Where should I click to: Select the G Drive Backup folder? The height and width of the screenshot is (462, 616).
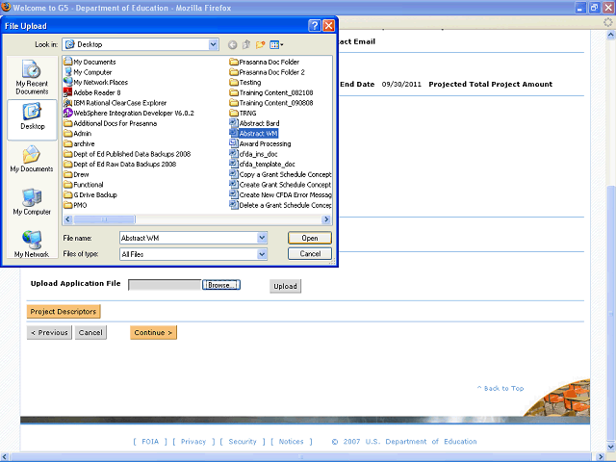pos(90,194)
